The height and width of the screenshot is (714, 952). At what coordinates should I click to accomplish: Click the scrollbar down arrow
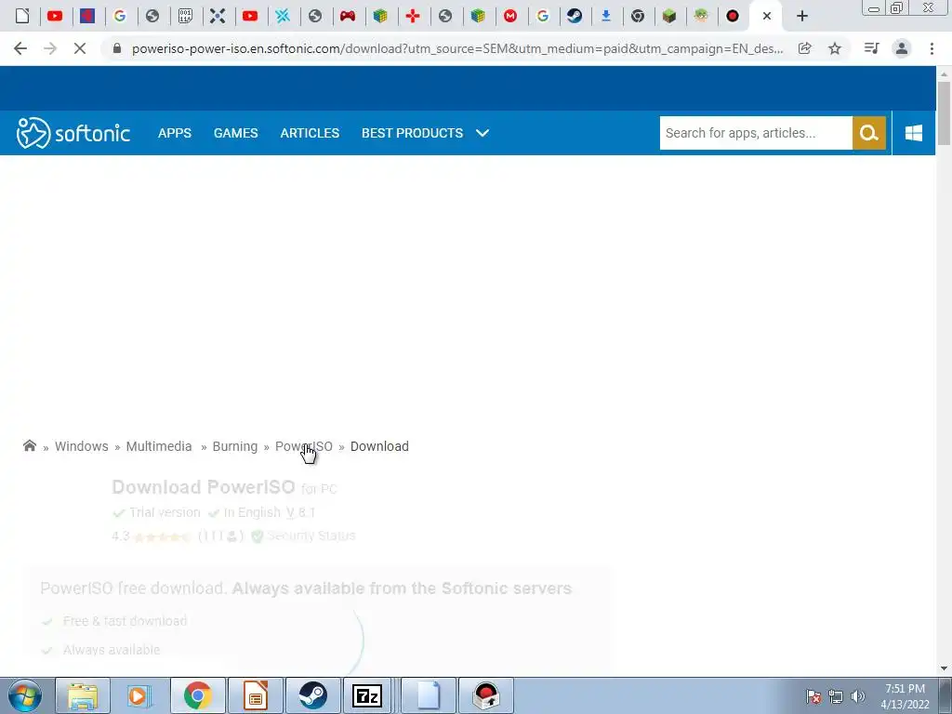[x=944, y=668]
